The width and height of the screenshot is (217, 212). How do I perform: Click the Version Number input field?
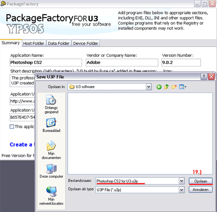pyautogui.click(x=181, y=62)
